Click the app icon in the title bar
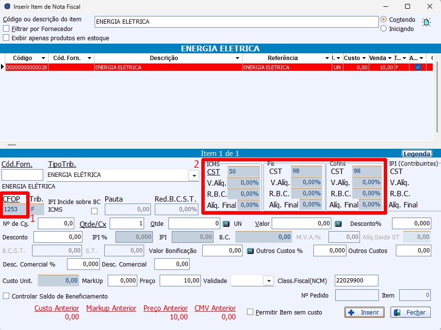 (7, 7)
